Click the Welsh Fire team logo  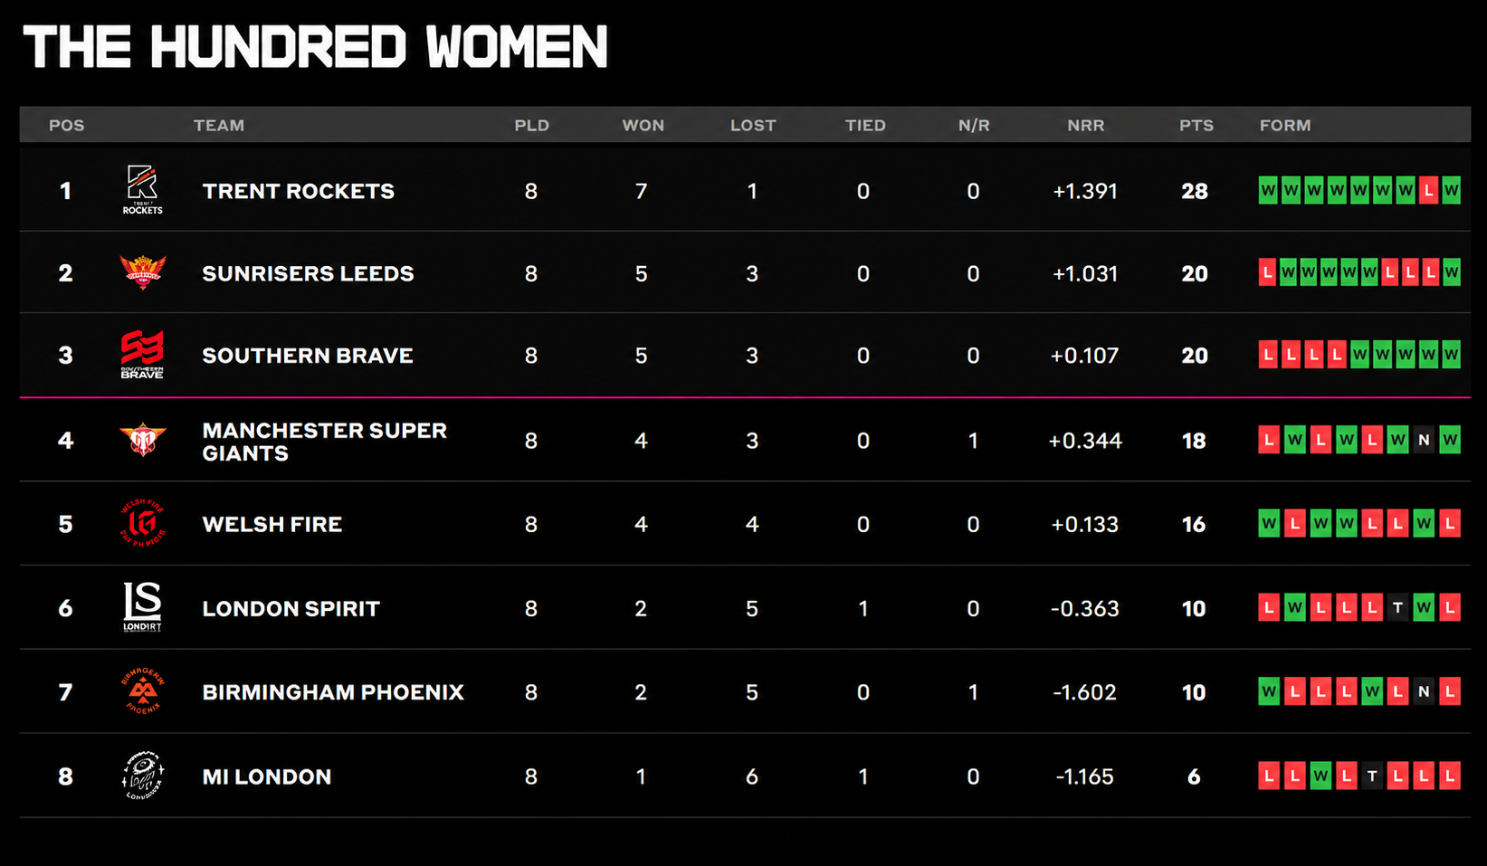(143, 523)
